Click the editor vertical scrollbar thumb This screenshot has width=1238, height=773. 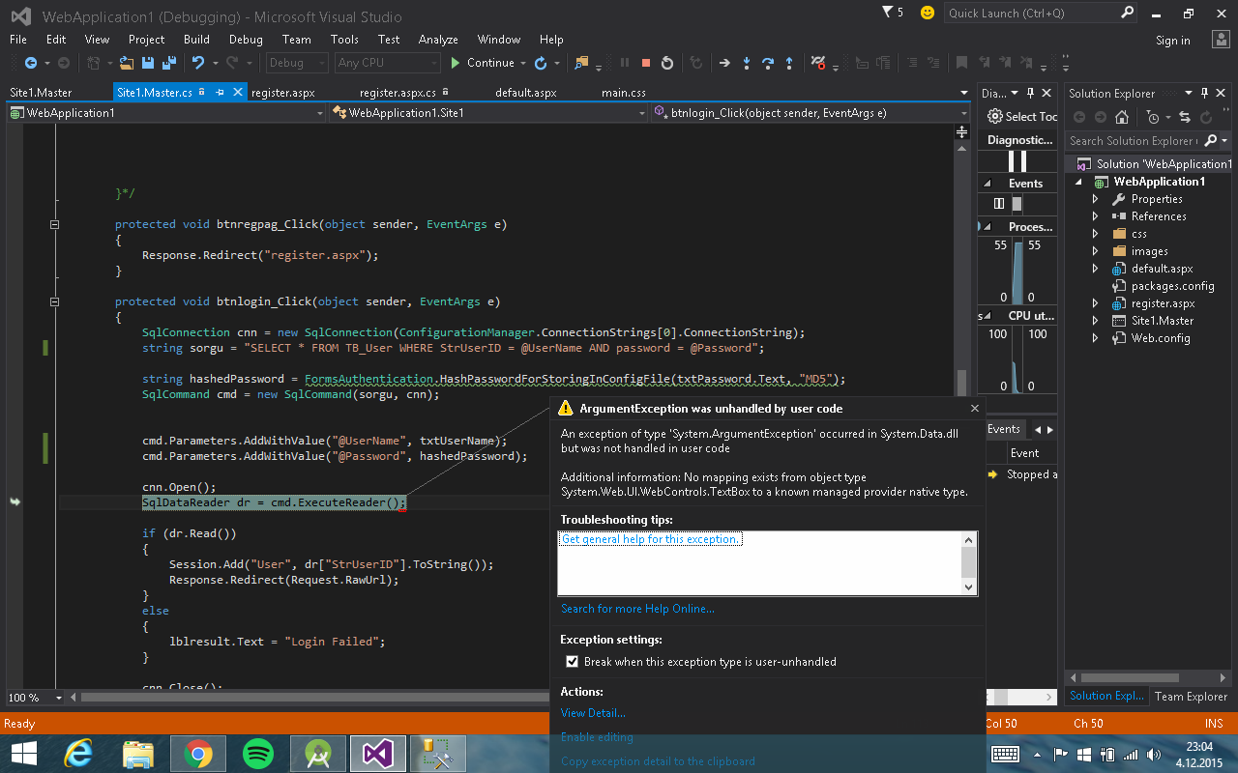[x=961, y=383]
